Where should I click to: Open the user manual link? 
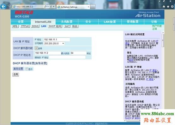157,26
